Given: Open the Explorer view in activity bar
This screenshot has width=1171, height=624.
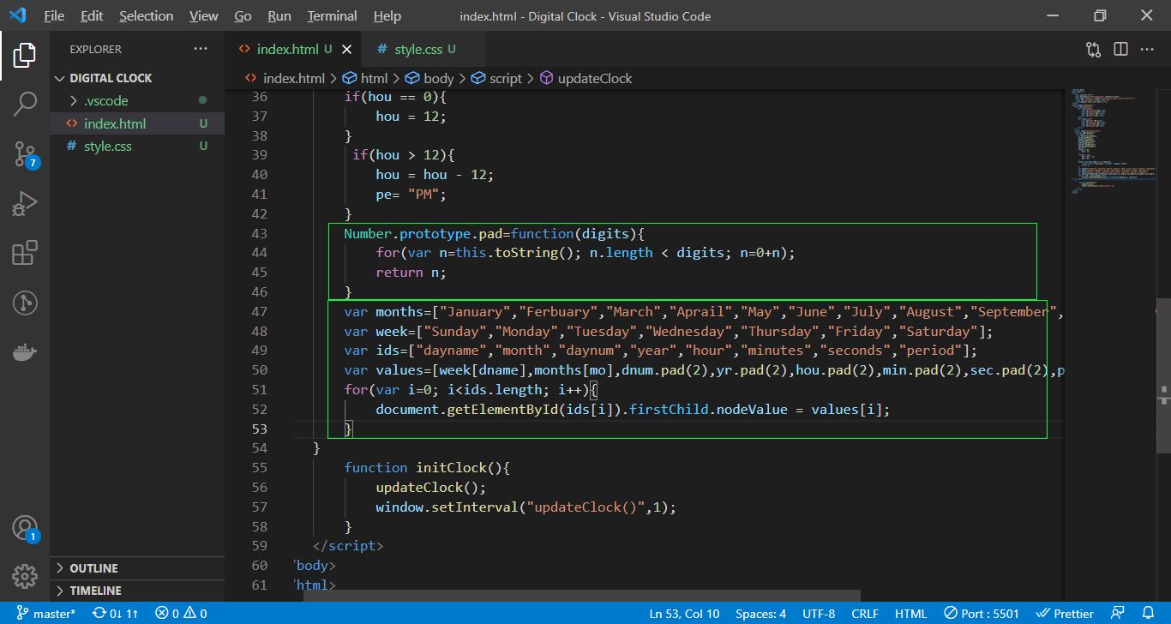Looking at the screenshot, I should (25, 54).
